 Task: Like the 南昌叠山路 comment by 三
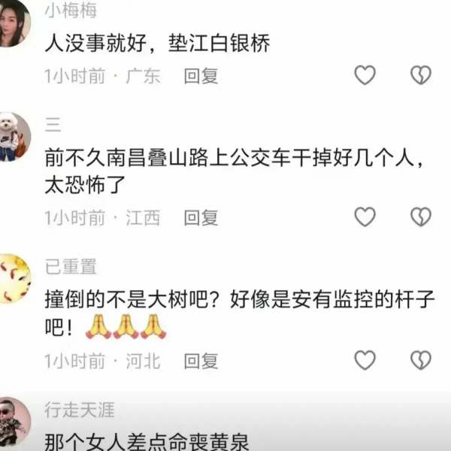pyautogui.click(x=365, y=216)
